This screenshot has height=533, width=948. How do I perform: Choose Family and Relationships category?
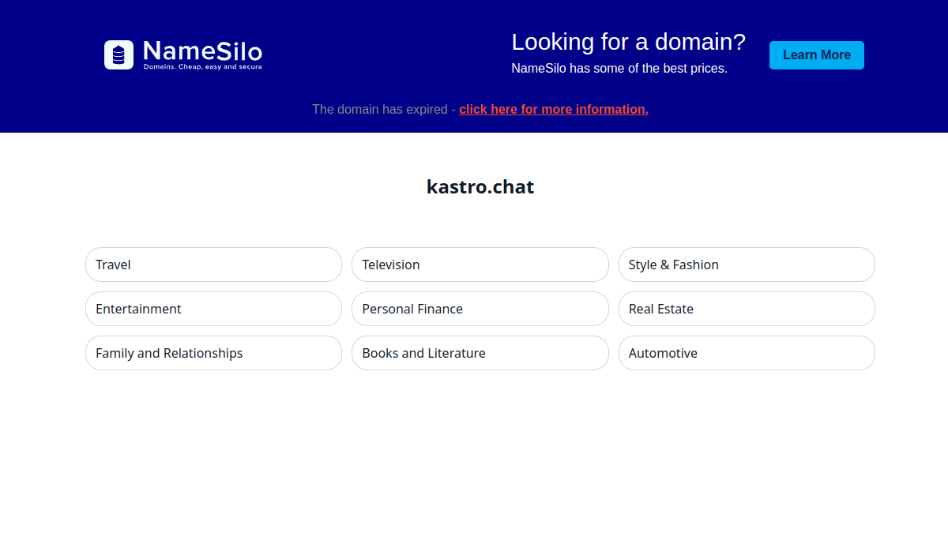(x=213, y=353)
